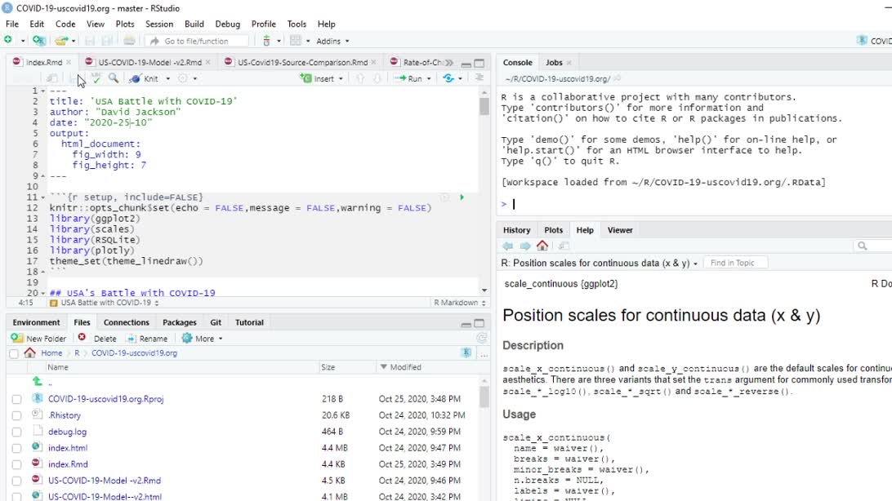Screen dimensions: 892x501
Task: Open COVID-19-uscovid19.org breadcrumb link
Action: pyautogui.click(x=134, y=352)
